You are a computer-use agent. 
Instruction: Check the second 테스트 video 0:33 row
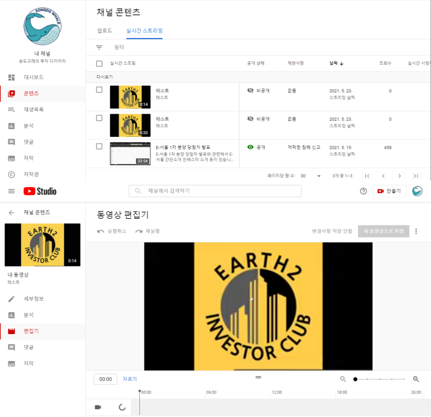pos(99,118)
